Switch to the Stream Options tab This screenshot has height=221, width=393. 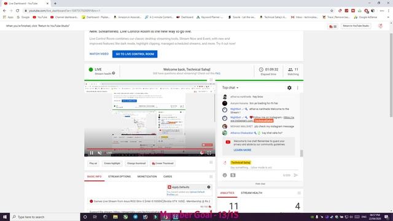[119, 176]
